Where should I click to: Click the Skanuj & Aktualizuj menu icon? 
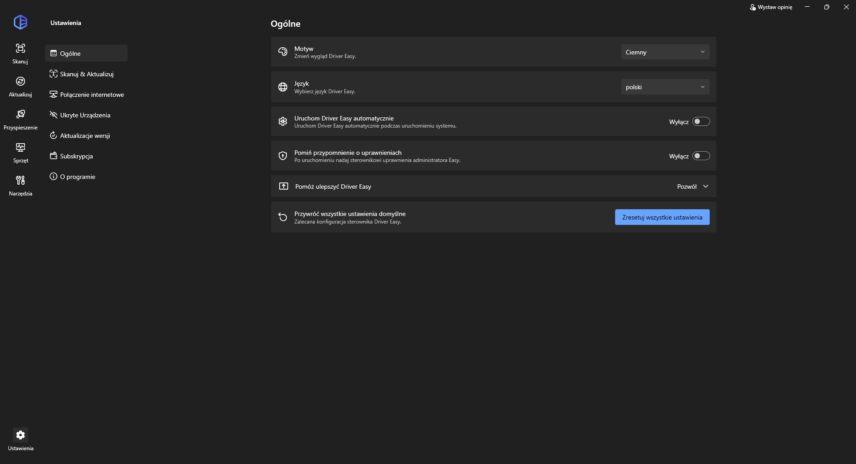[54, 74]
